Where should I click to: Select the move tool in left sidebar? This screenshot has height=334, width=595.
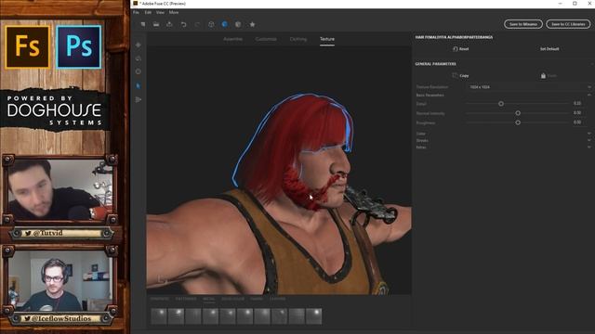(139, 45)
